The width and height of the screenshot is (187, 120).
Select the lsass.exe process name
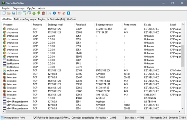point(11,98)
